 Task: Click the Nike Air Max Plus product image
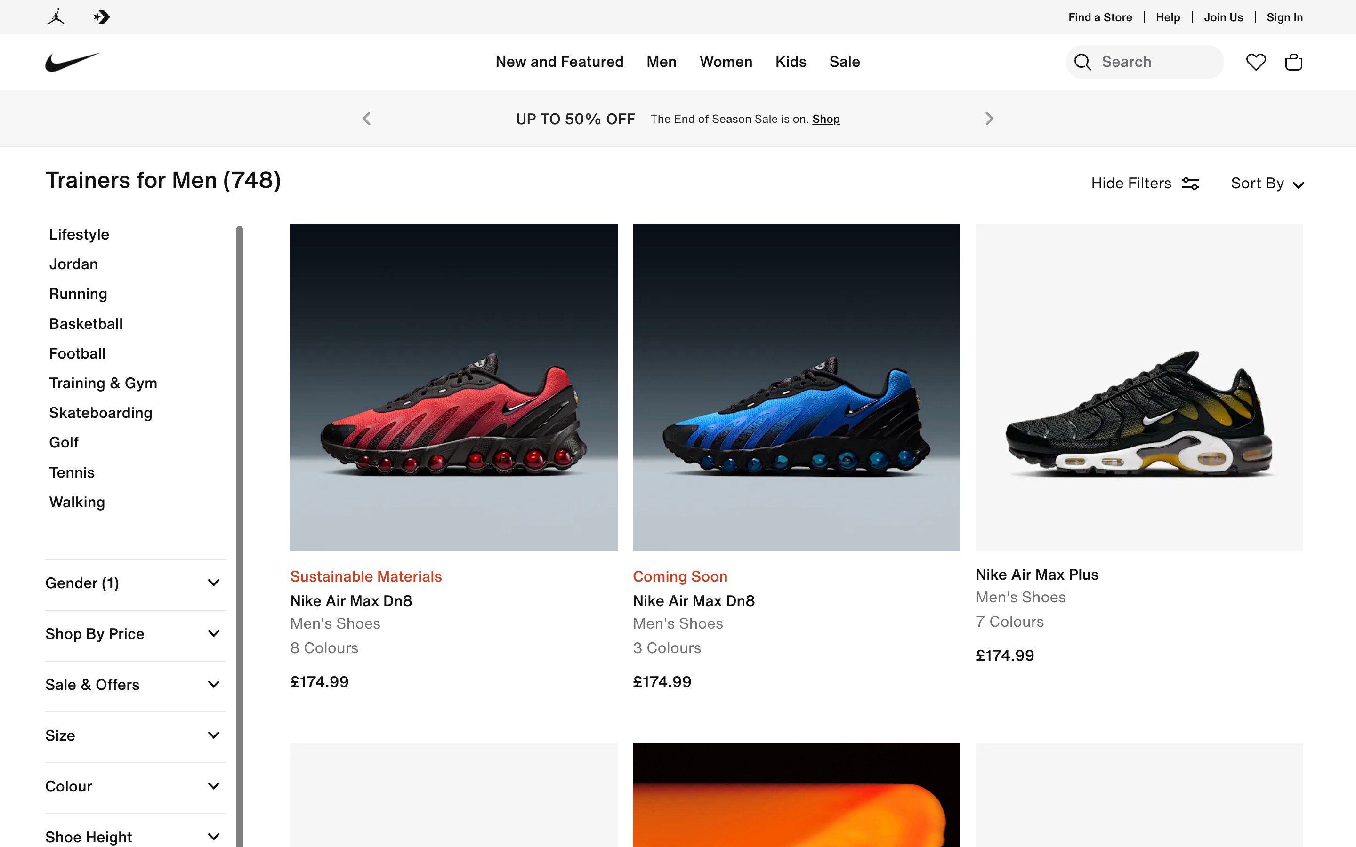(x=1139, y=386)
